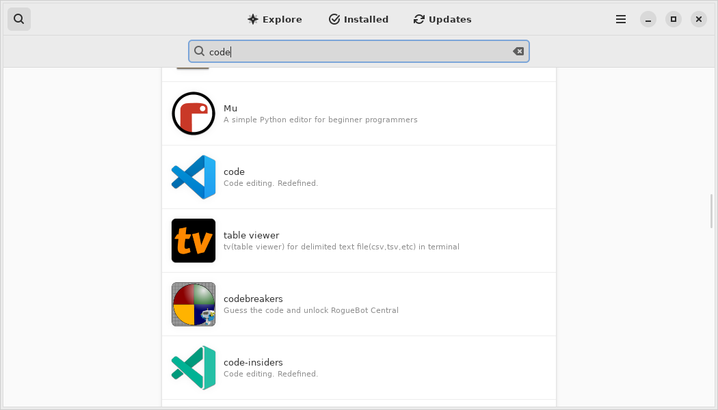The image size is (718, 410).
Task: Click the search field containing 'code'
Action: (358, 51)
